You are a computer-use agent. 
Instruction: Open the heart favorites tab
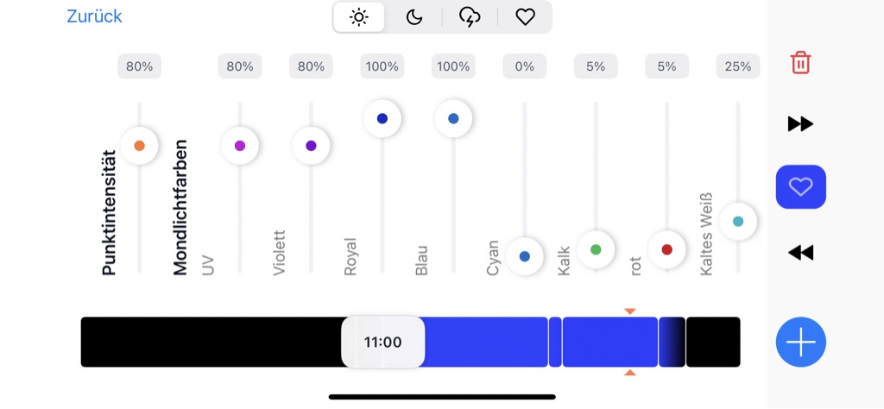click(525, 16)
